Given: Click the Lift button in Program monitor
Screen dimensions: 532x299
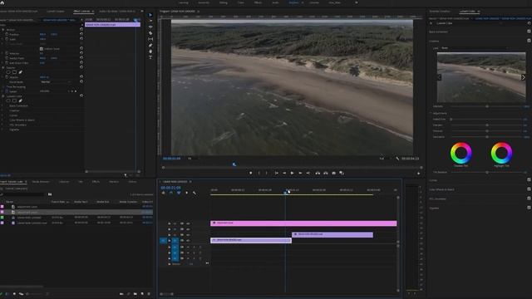Looking at the screenshot, I should click(x=318, y=174).
